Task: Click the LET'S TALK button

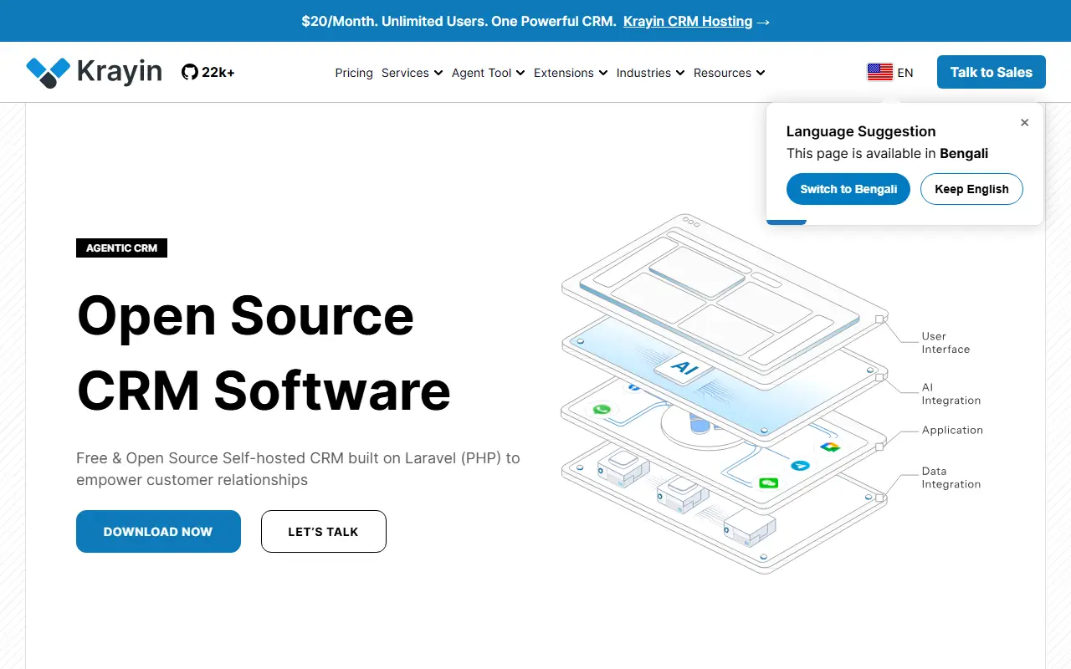Action: pos(323,532)
